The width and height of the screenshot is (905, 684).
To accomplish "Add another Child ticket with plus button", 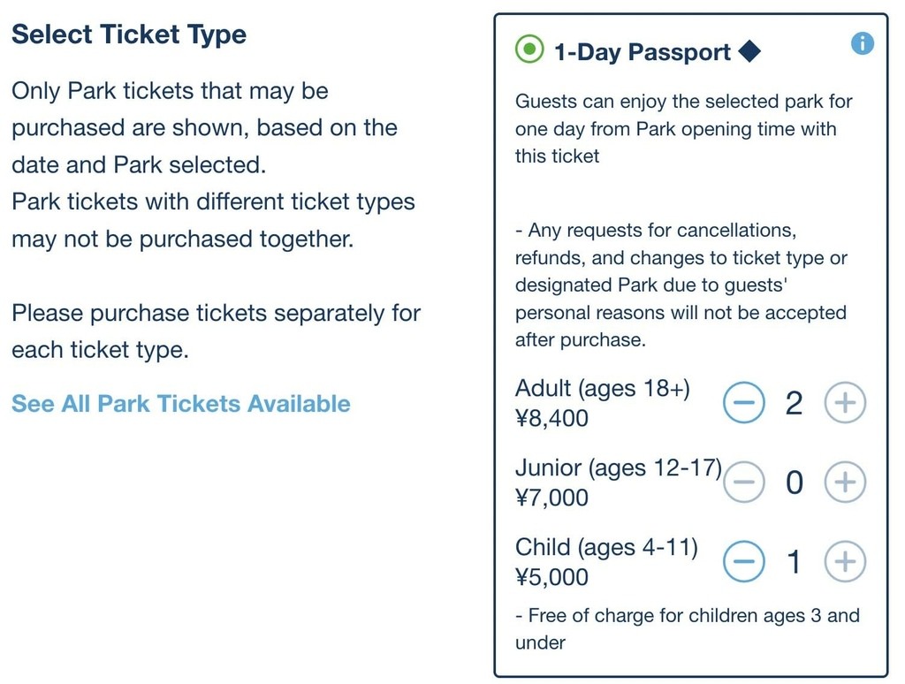I will [x=845, y=561].
